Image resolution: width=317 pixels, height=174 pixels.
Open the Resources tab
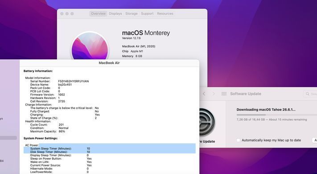pyautogui.click(x=165, y=13)
